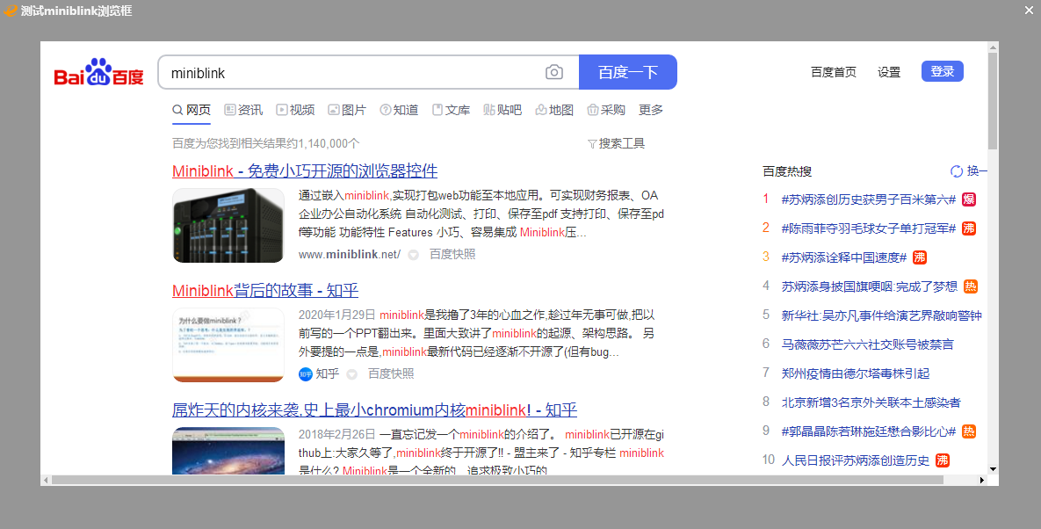The width and height of the screenshot is (1041, 529).
Task: Click the scroll up arrow
Action: [x=994, y=47]
